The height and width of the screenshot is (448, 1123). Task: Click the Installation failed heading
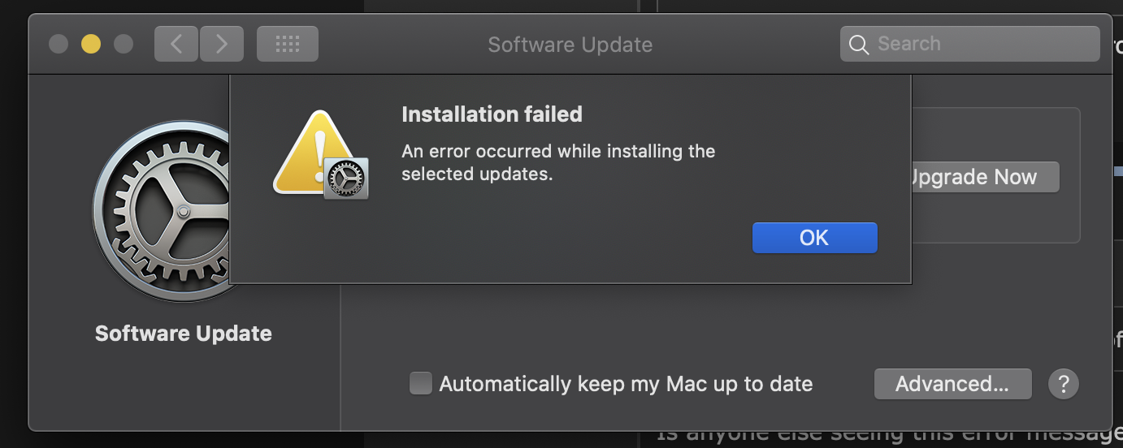[492, 114]
